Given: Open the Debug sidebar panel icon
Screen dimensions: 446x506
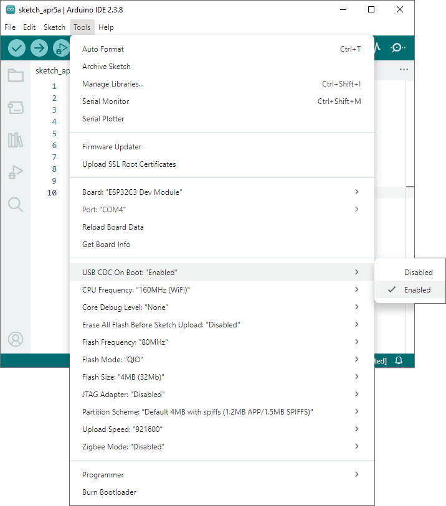Looking at the screenshot, I should point(16,172).
